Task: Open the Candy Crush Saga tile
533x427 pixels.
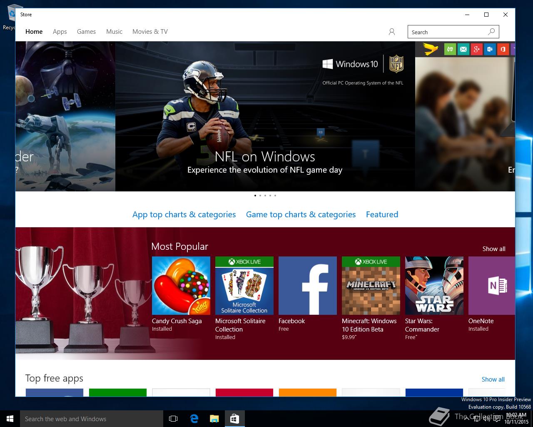Action: (x=181, y=286)
